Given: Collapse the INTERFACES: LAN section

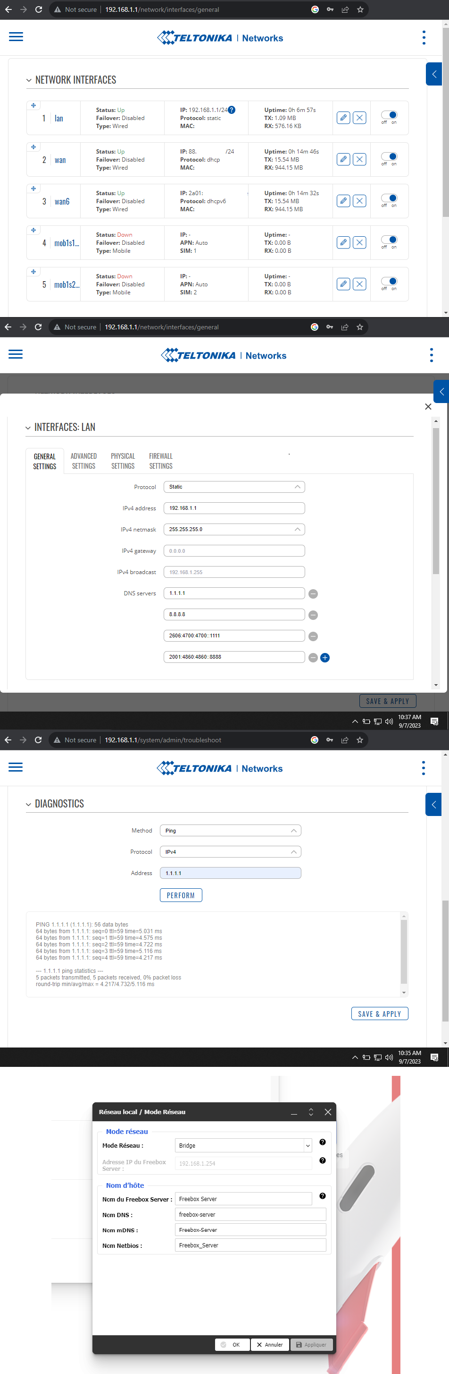Looking at the screenshot, I should 28,428.
